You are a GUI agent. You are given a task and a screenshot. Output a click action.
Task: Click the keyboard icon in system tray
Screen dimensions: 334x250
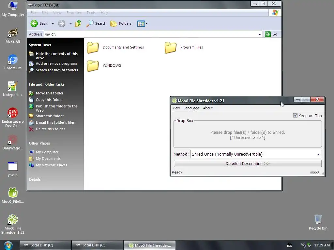[x=290, y=245]
